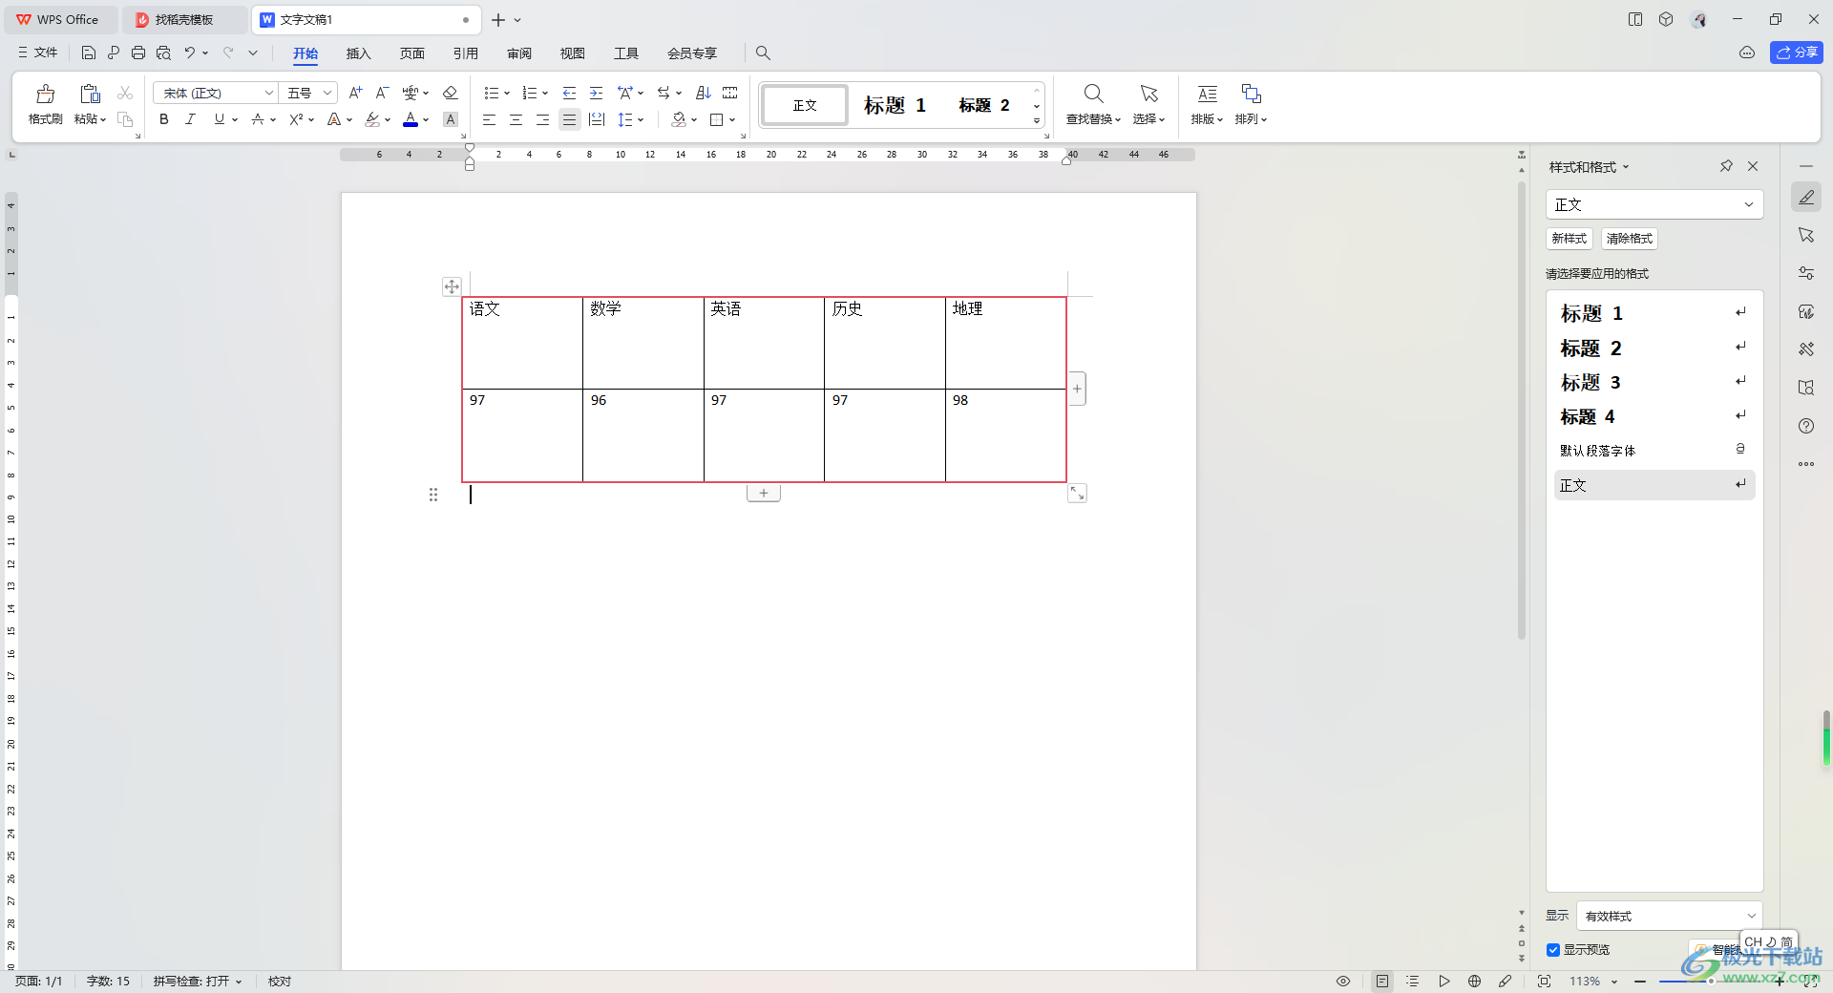This screenshot has height=993, width=1833.
Task: Click Decrease indent icon
Action: pos(569,93)
